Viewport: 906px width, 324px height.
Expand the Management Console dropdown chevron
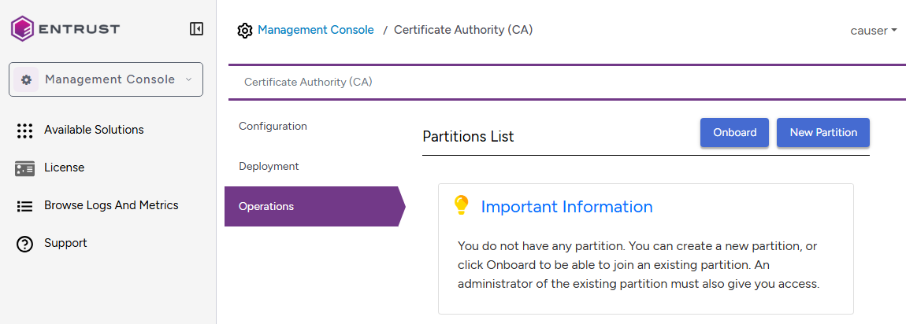coord(188,79)
